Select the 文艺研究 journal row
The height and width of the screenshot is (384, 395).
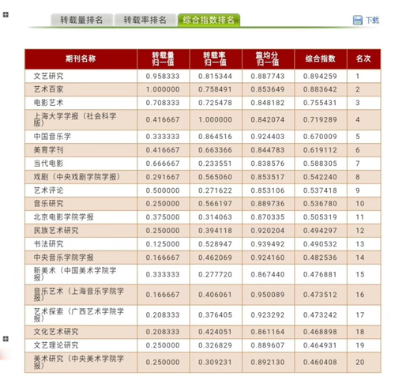click(x=203, y=76)
